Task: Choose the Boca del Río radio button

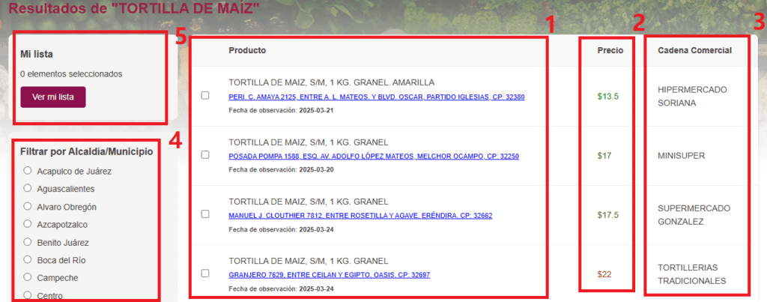Action: pos(28,260)
